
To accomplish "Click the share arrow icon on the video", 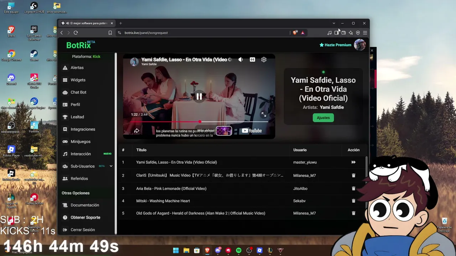I will point(136,131).
